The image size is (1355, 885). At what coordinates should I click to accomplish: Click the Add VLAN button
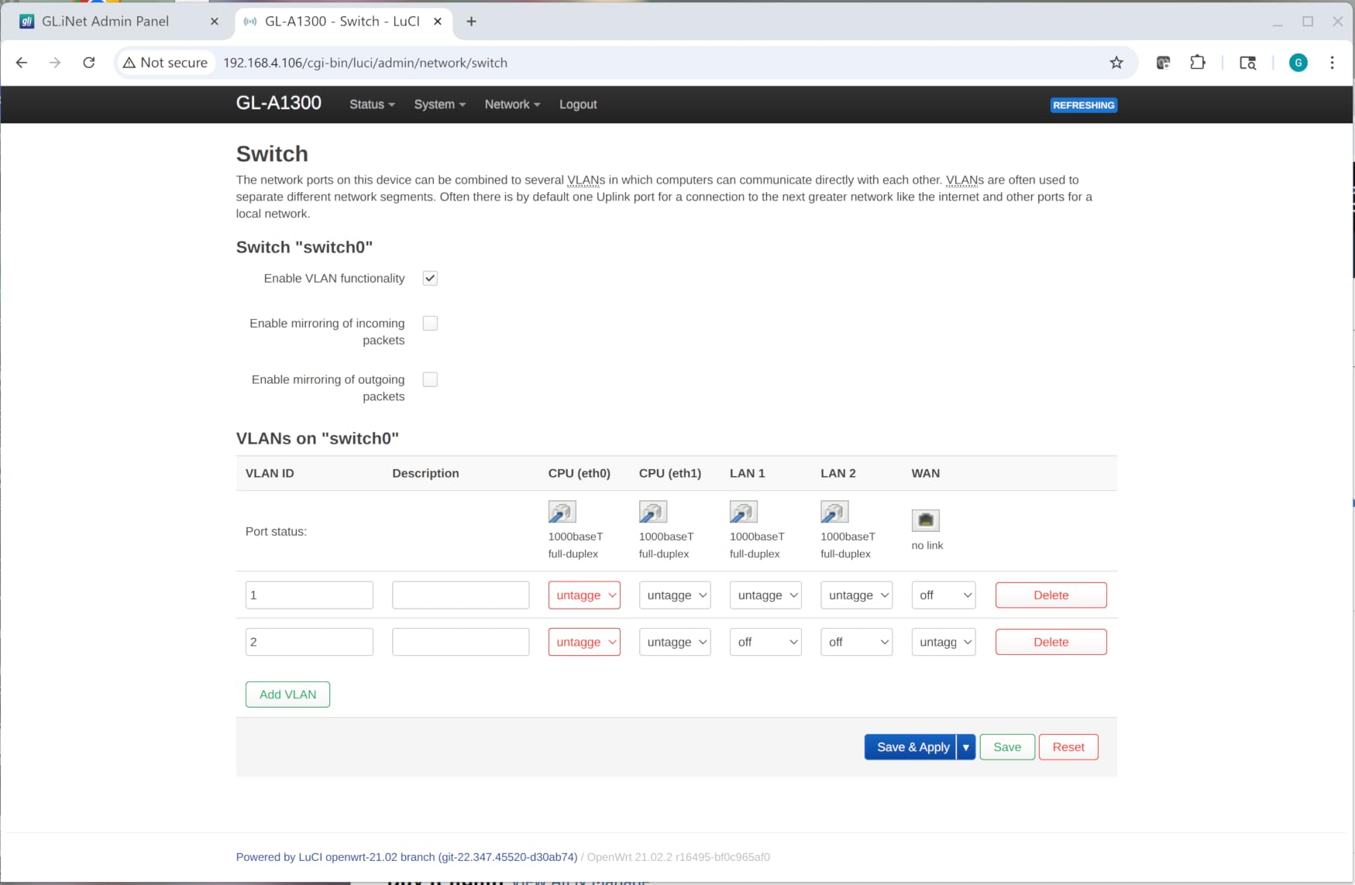(287, 695)
